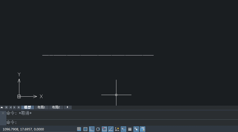238x132 pixels.
Task: Expand the layout list up-arrow triangle
Action: (2, 107)
